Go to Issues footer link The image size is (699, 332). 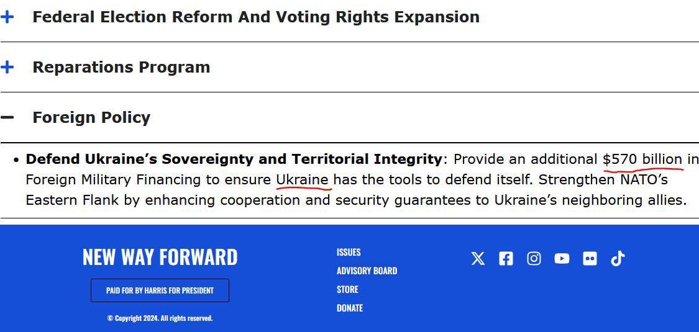point(349,252)
